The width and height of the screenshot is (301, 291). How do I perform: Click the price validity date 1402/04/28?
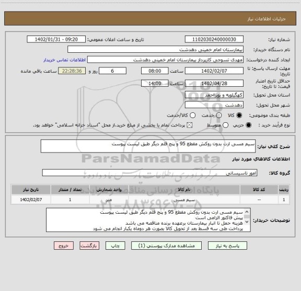coord(214,83)
